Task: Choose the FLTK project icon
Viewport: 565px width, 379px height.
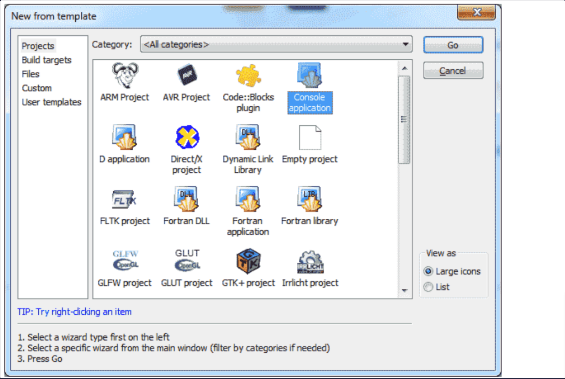Action: 125,199
